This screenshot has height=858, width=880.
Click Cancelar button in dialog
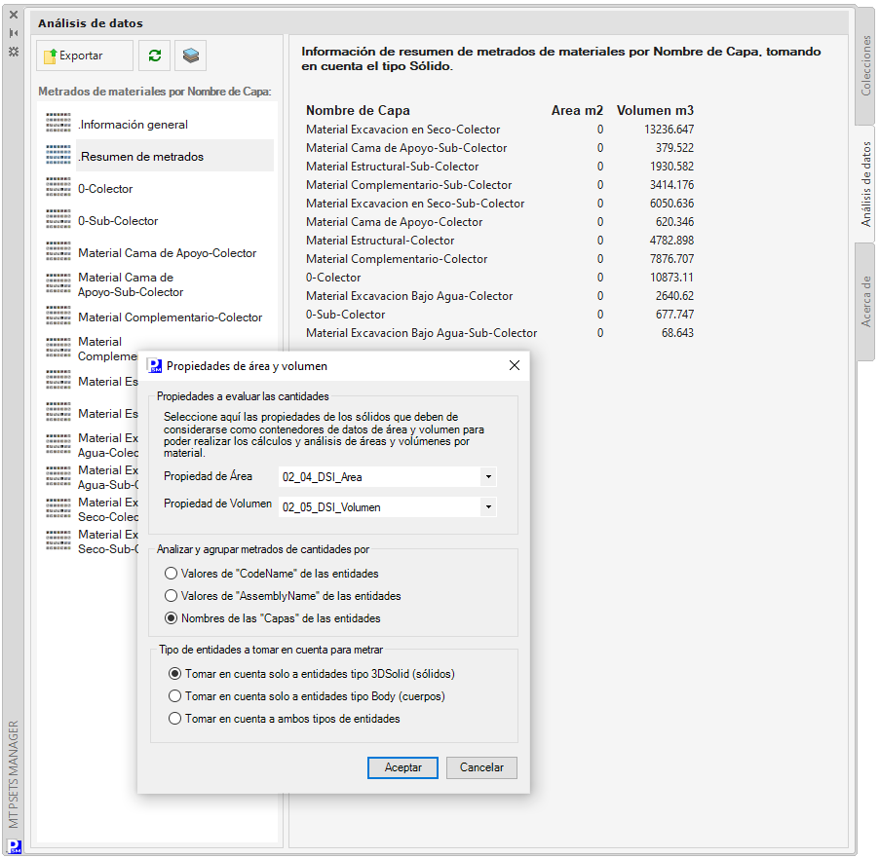point(481,767)
